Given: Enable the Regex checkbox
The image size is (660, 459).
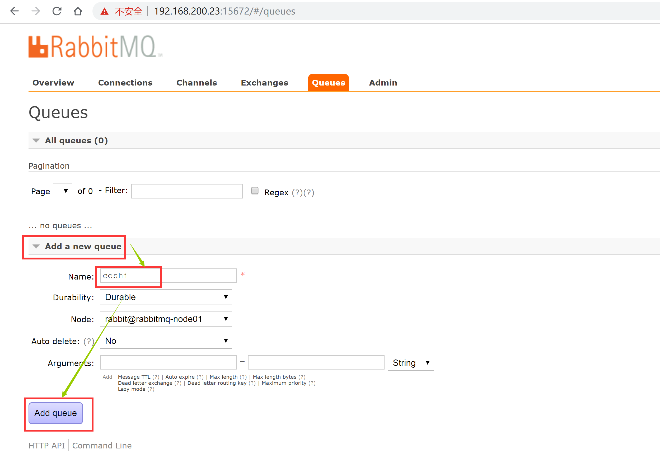Looking at the screenshot, I should pos(255,191).
